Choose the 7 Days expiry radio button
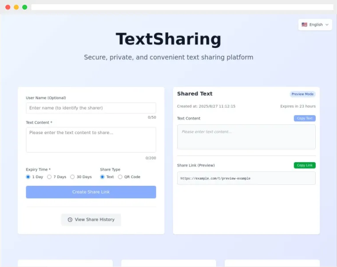 click(x=49, y=177)
